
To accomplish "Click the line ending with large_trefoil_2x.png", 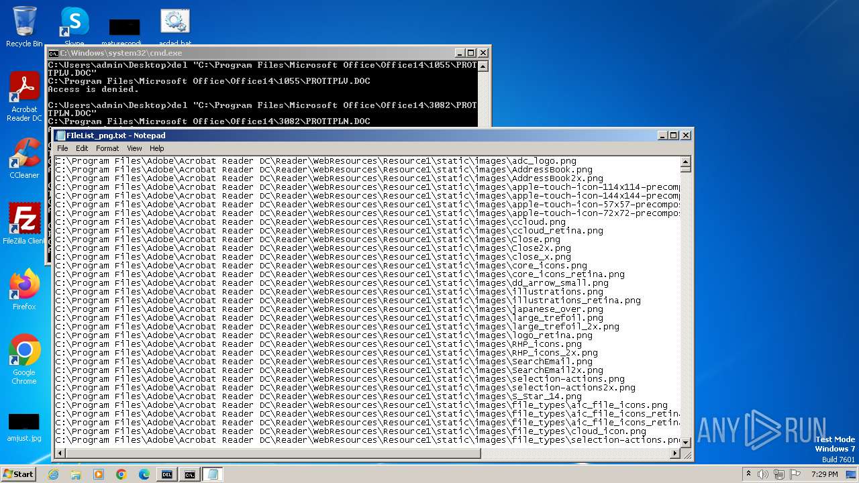I will (337, 327).
